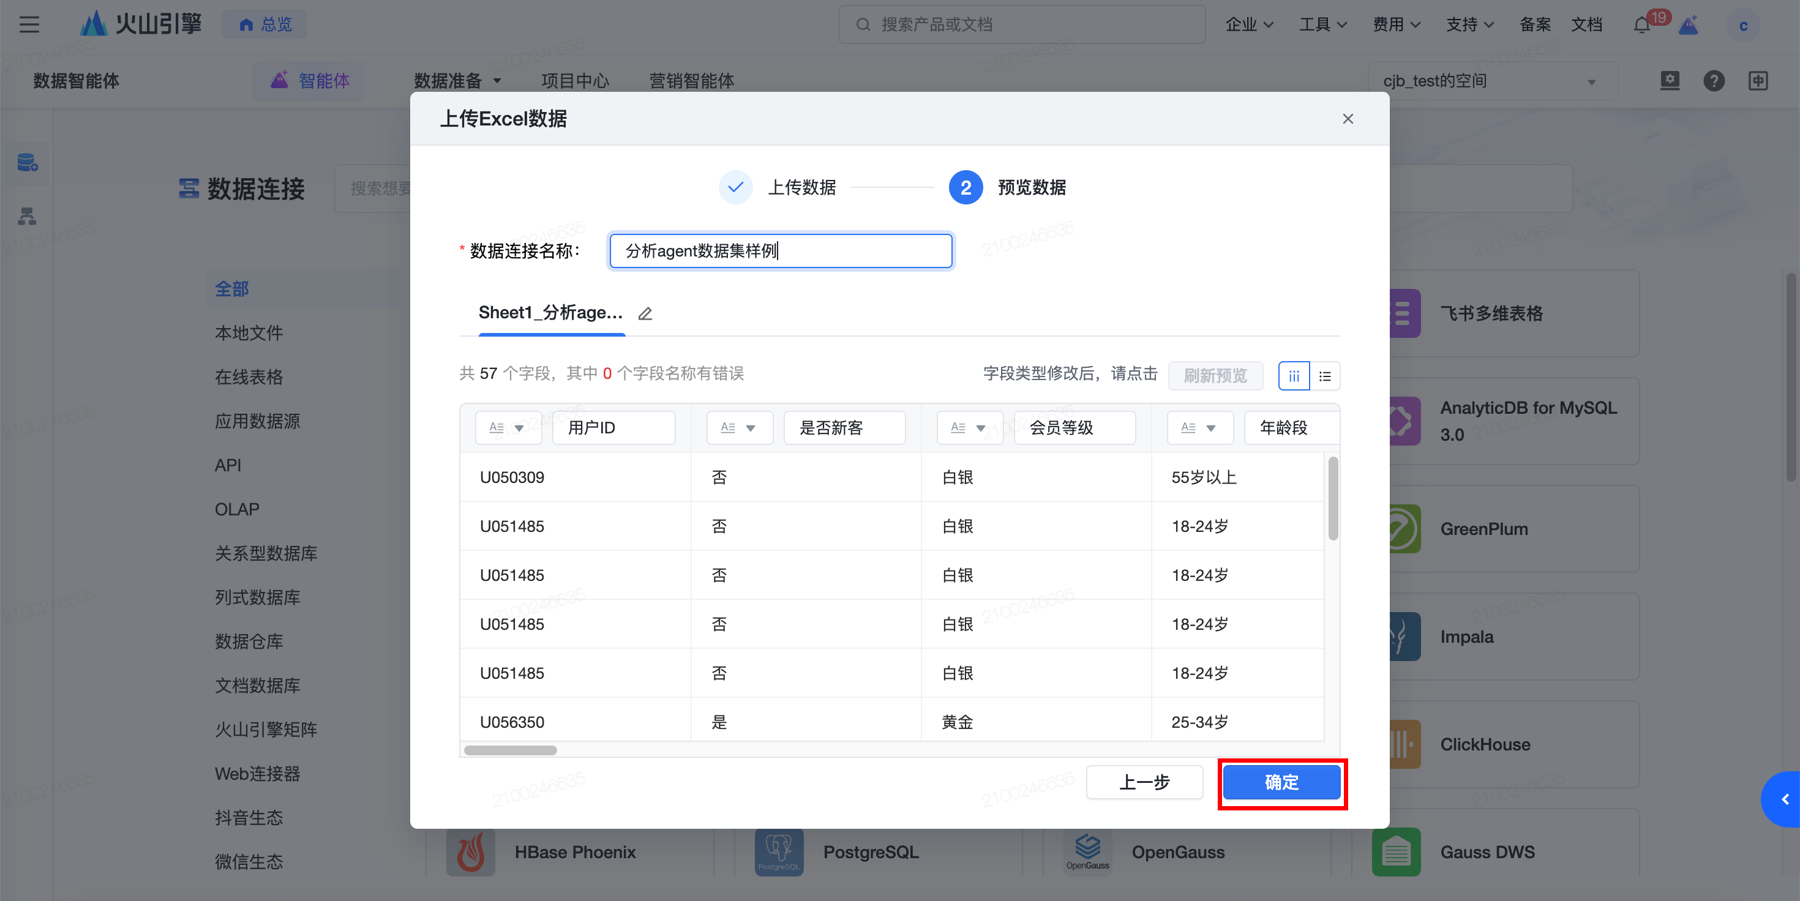The image size is (1800, 901).
Task: Open the 项目中心 tab
Action: tap(575, 81)
